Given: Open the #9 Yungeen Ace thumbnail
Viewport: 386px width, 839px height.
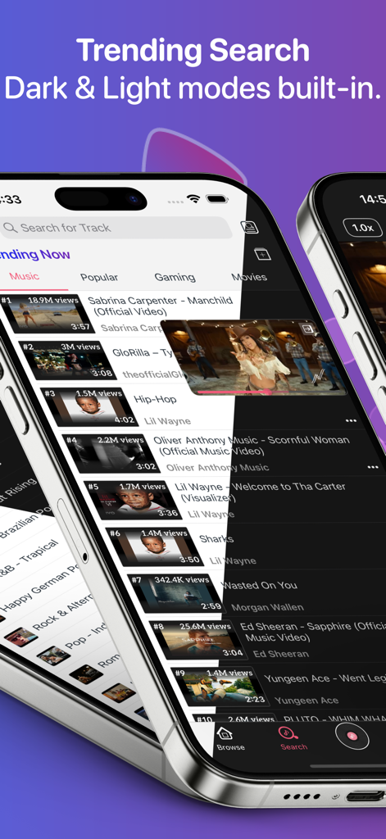Looking at the screenshot, I should (220, 686).
